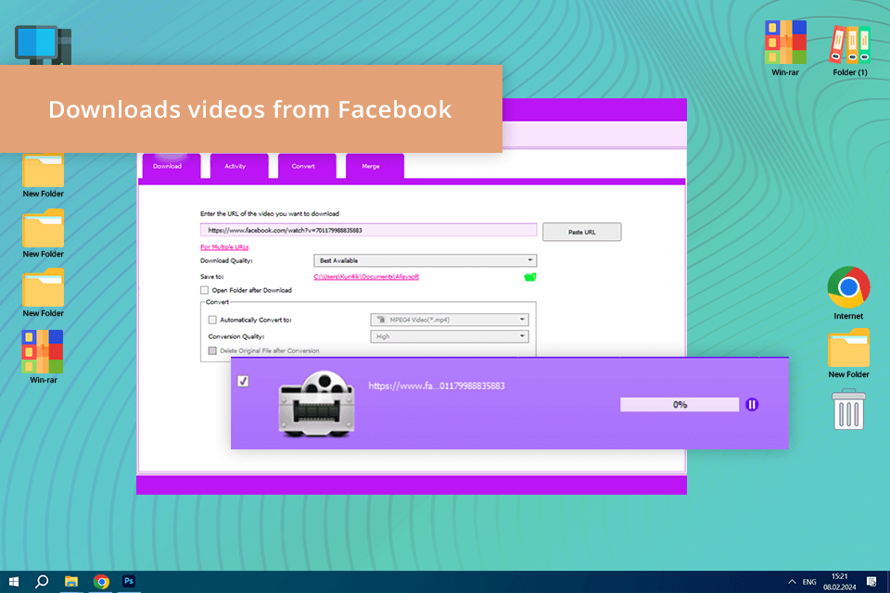Click the ENG language indicator
The image size is (890, 593).
[x=809, y=582]
